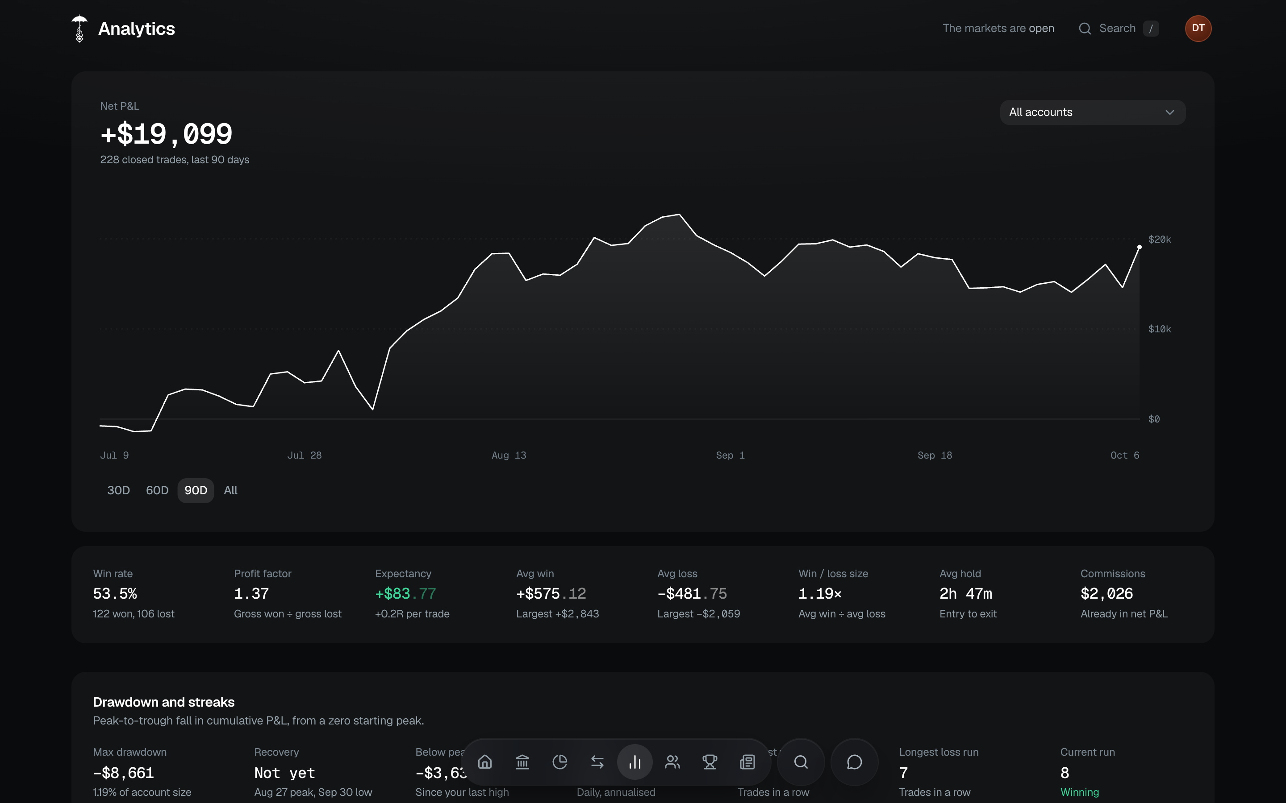Click the 1.37 profit factor value
The width and height of the screenshot is (1286, 803).
pyautogui.click(x=251, y=594)
